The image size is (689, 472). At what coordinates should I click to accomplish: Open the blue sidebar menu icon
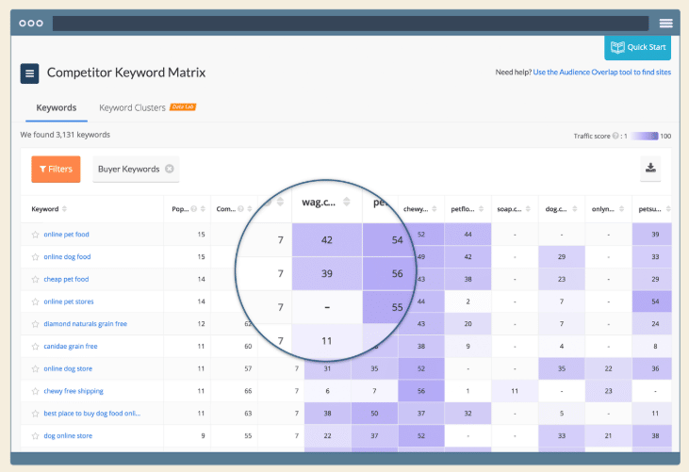point(30,73)
